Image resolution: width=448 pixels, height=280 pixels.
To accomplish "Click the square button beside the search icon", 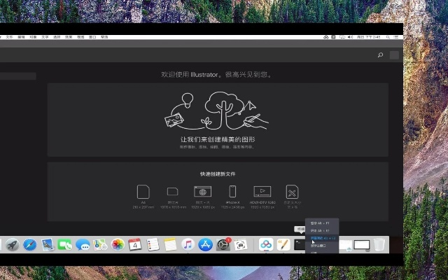I will (395, 55).
